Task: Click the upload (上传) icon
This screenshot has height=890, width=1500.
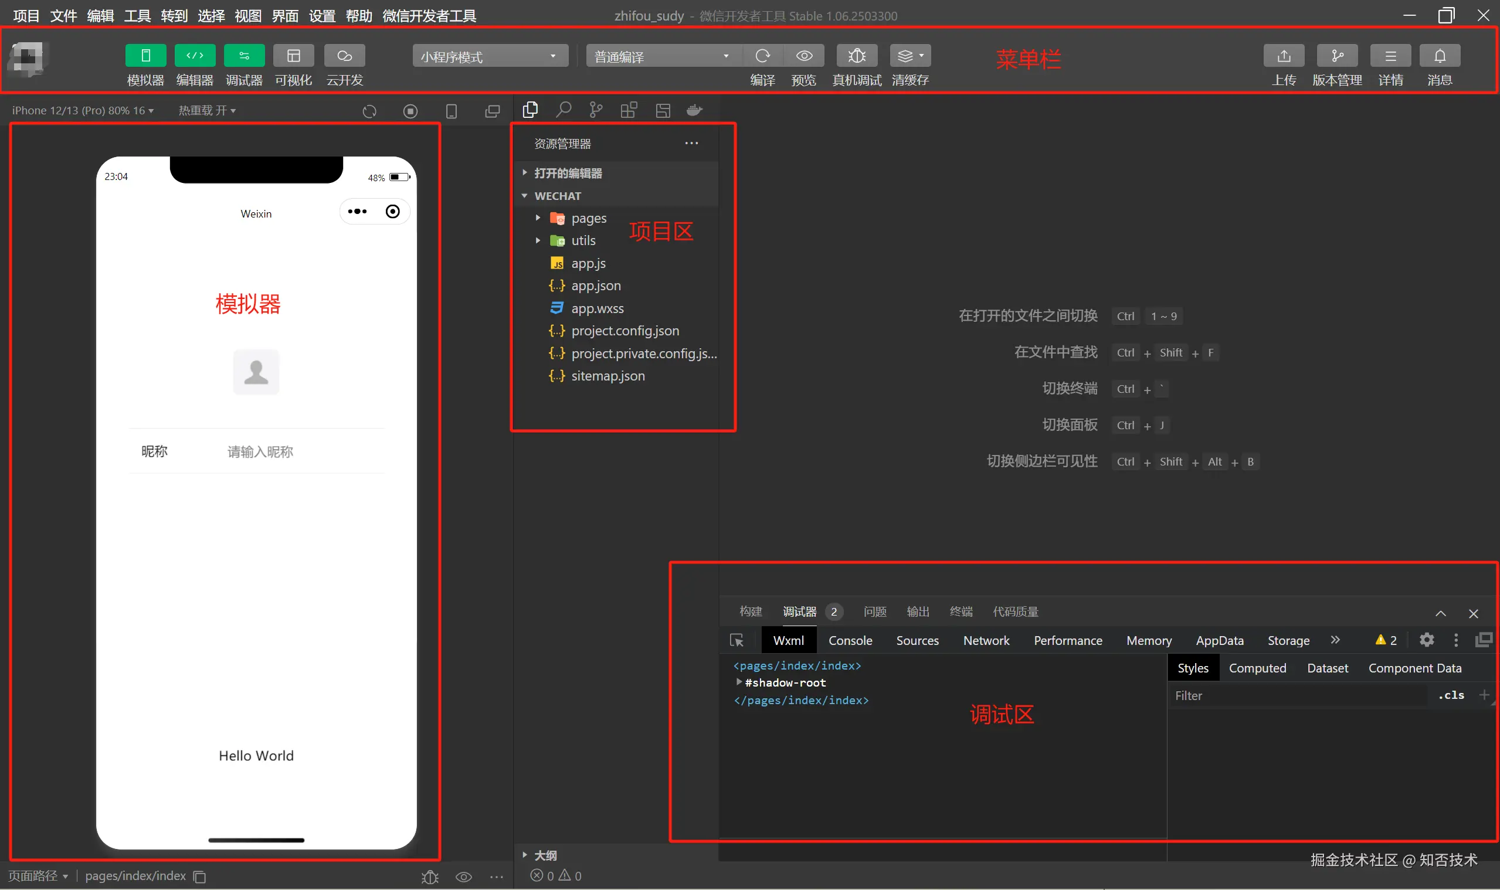Action: click(x=1284, y=56)
